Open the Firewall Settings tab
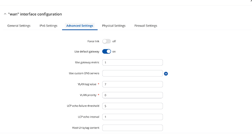This screenshot has height=134, width=252. 146,26
